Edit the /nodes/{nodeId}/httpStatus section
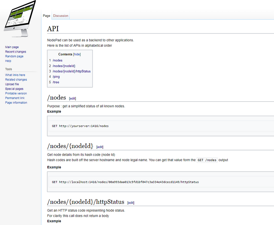 [x=131, y=203]
